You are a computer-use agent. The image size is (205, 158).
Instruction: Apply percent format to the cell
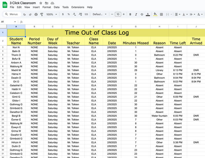coord(69,14)
